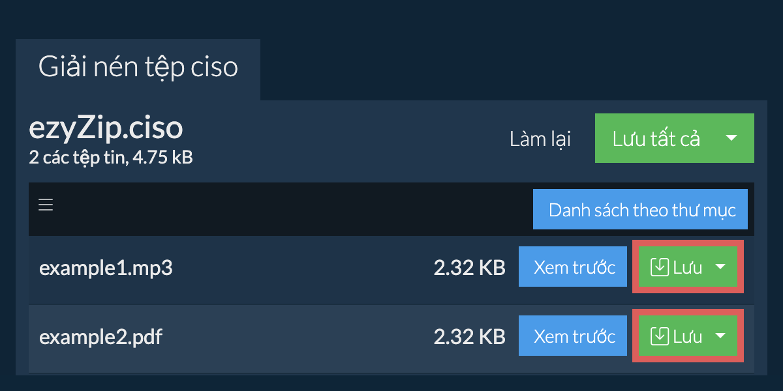Expand the Lưu dropdown arrow for example1.mp3
This screenshot has width=783, height=391.
click(720, 267)
